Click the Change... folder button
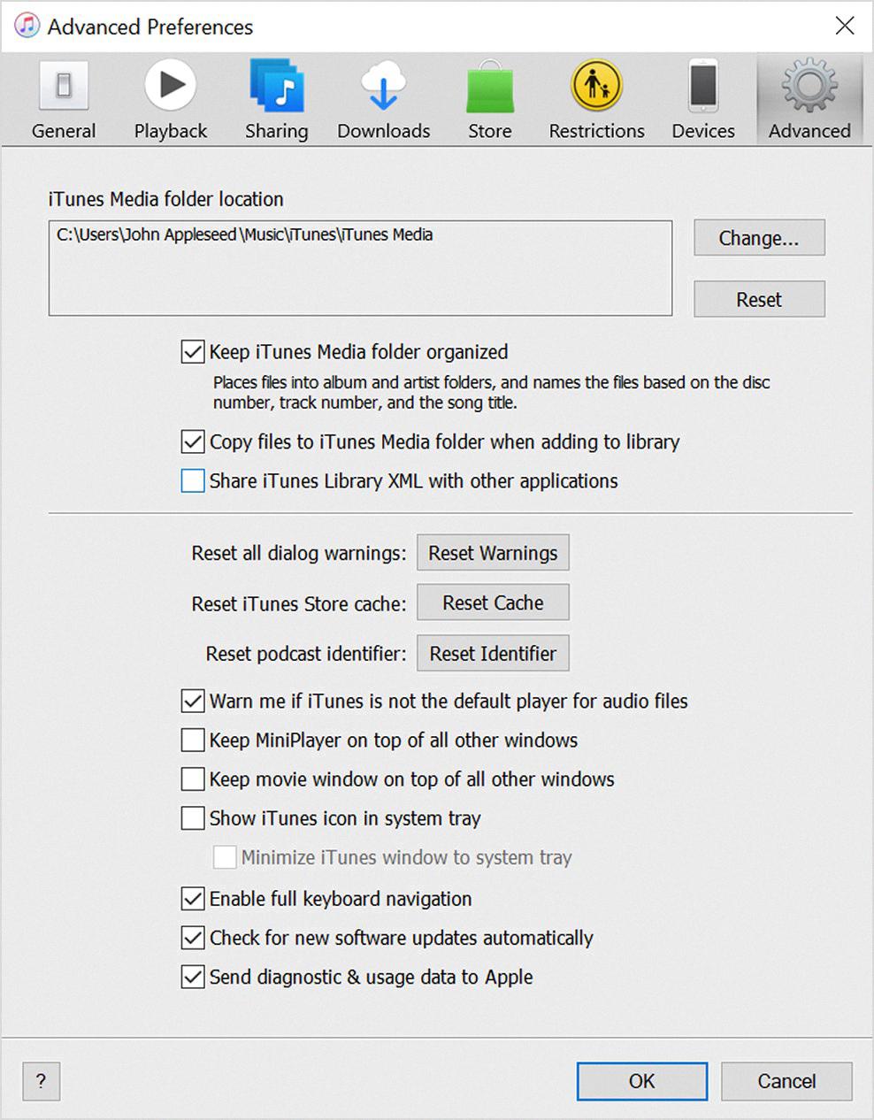Image resolution: width=874 pixels, height=1120 pixels. (x=759, y=238)
